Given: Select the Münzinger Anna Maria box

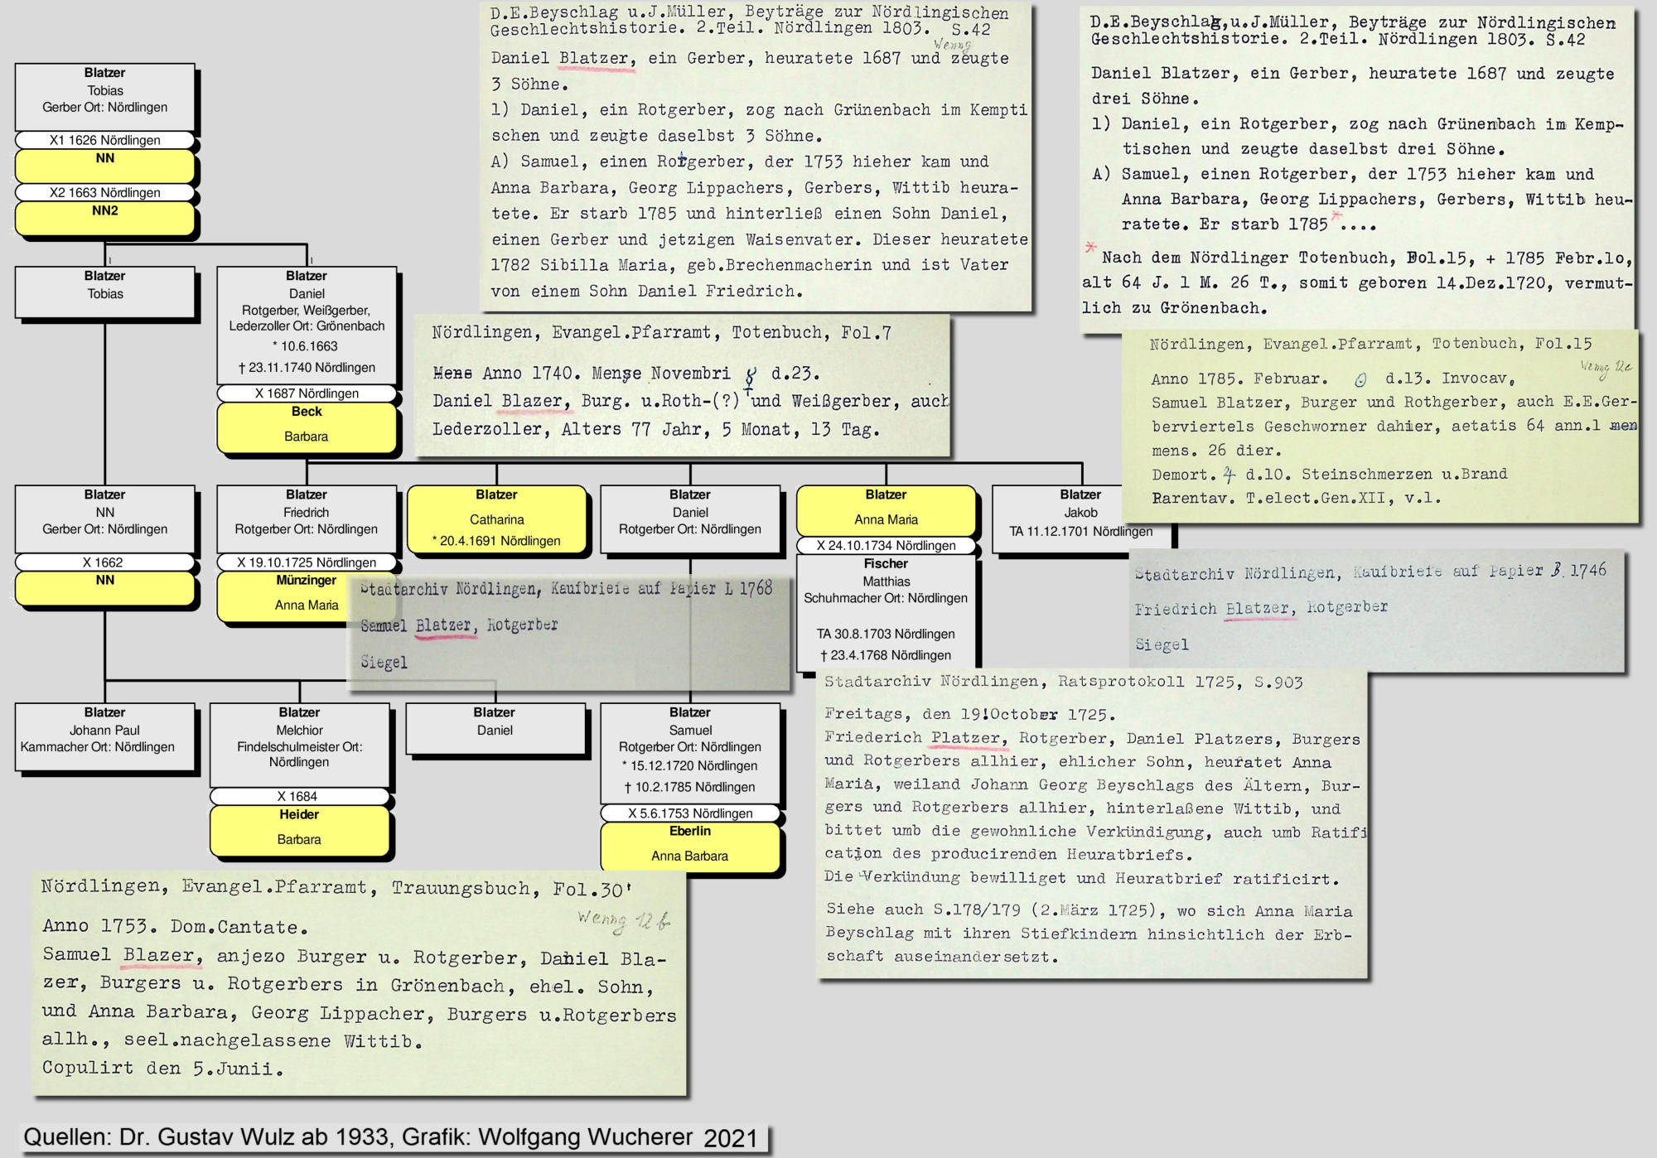Looking at the screenshot, I should pos(282,595).
